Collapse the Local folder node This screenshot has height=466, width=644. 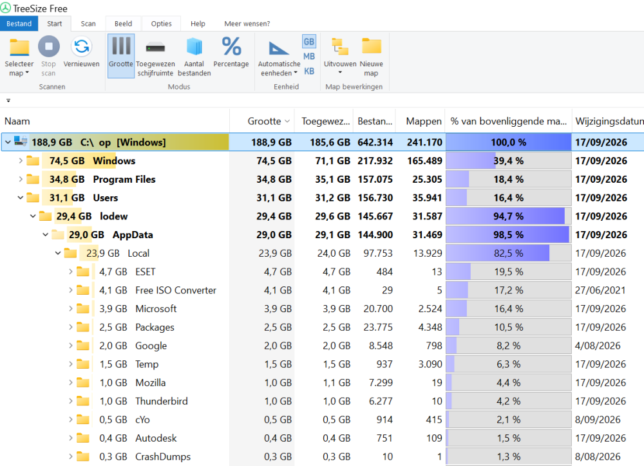point(58,253)
